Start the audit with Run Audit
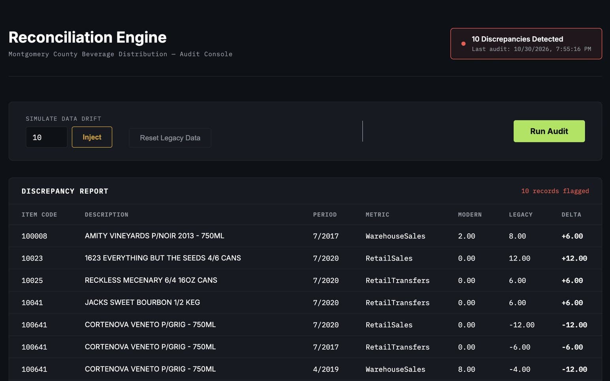Image resolution: width=610 pixels, height=381 pixels. click(549, 131)
